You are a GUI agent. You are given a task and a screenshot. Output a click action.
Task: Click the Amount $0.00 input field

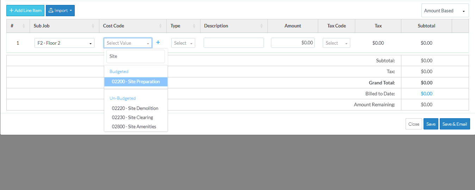click(x=293, y=43)
